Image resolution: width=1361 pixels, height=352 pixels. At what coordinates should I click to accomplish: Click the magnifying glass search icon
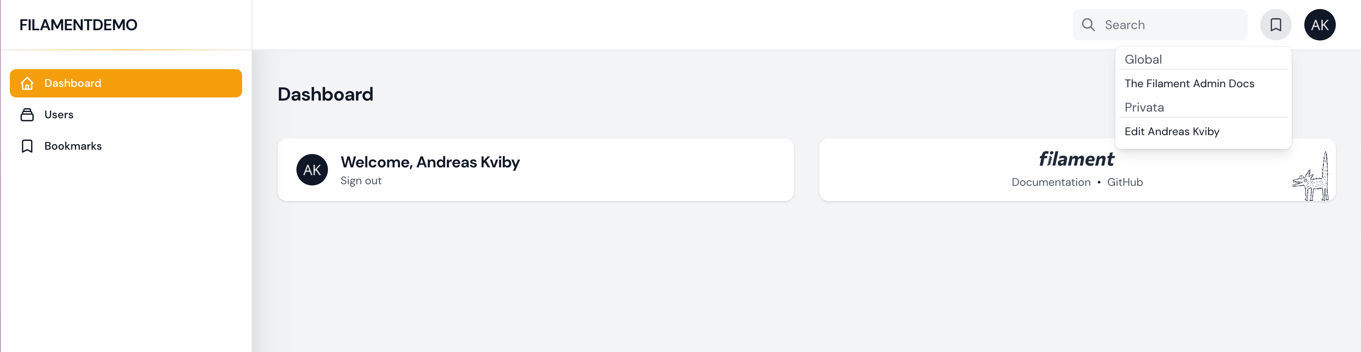click(x=1089, y=24)
